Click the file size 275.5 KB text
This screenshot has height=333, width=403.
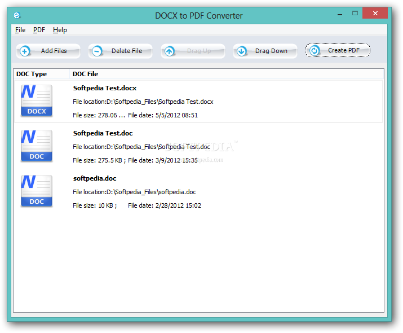click(99, 160)
